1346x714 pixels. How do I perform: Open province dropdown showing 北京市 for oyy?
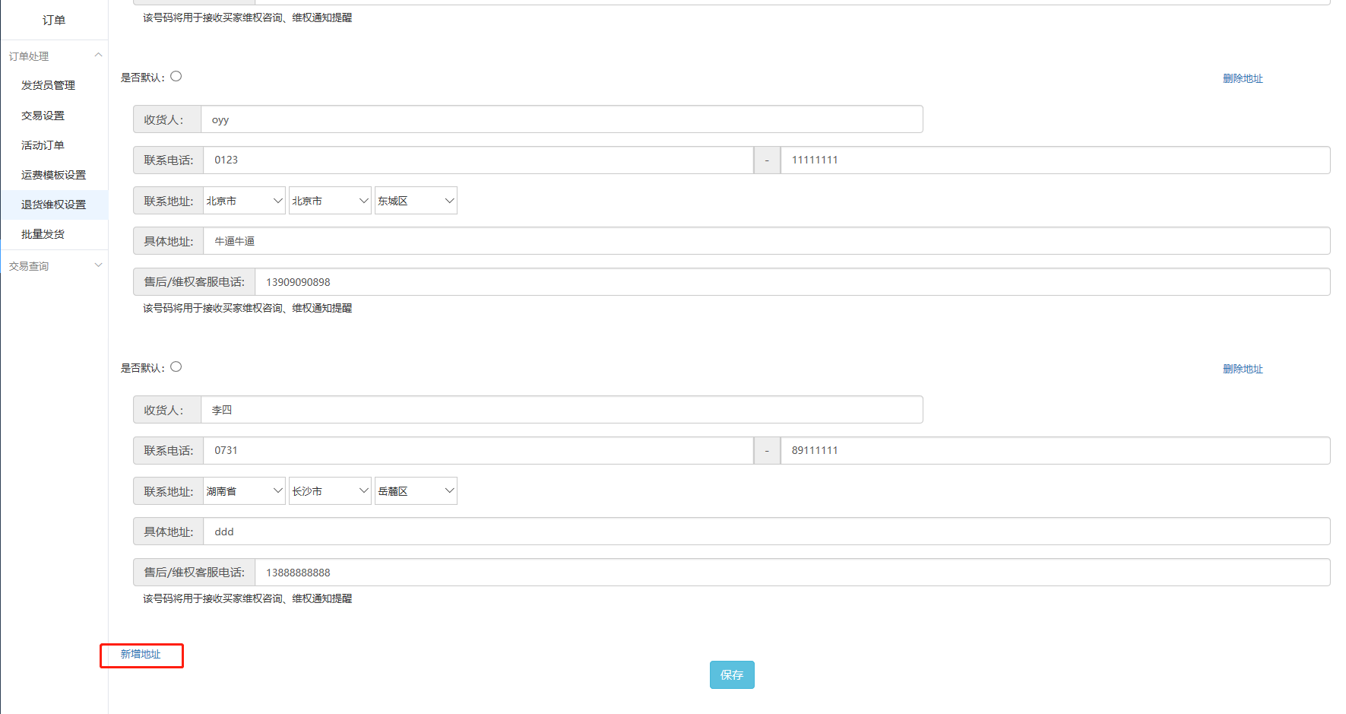coord(245,201)
